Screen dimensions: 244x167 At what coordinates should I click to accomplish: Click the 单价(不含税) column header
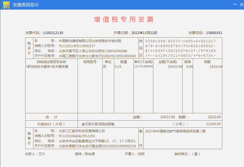pos(143,62)
